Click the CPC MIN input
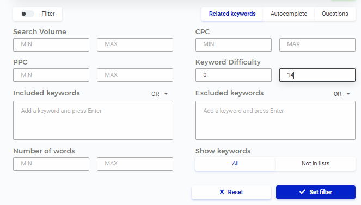361x205 pixels. click(x=234, y=44)
